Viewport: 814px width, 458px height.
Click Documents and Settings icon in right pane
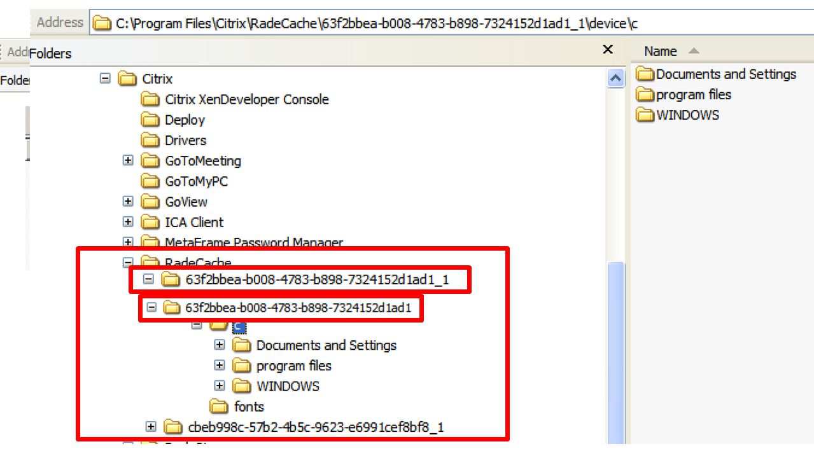pos(645,74)
